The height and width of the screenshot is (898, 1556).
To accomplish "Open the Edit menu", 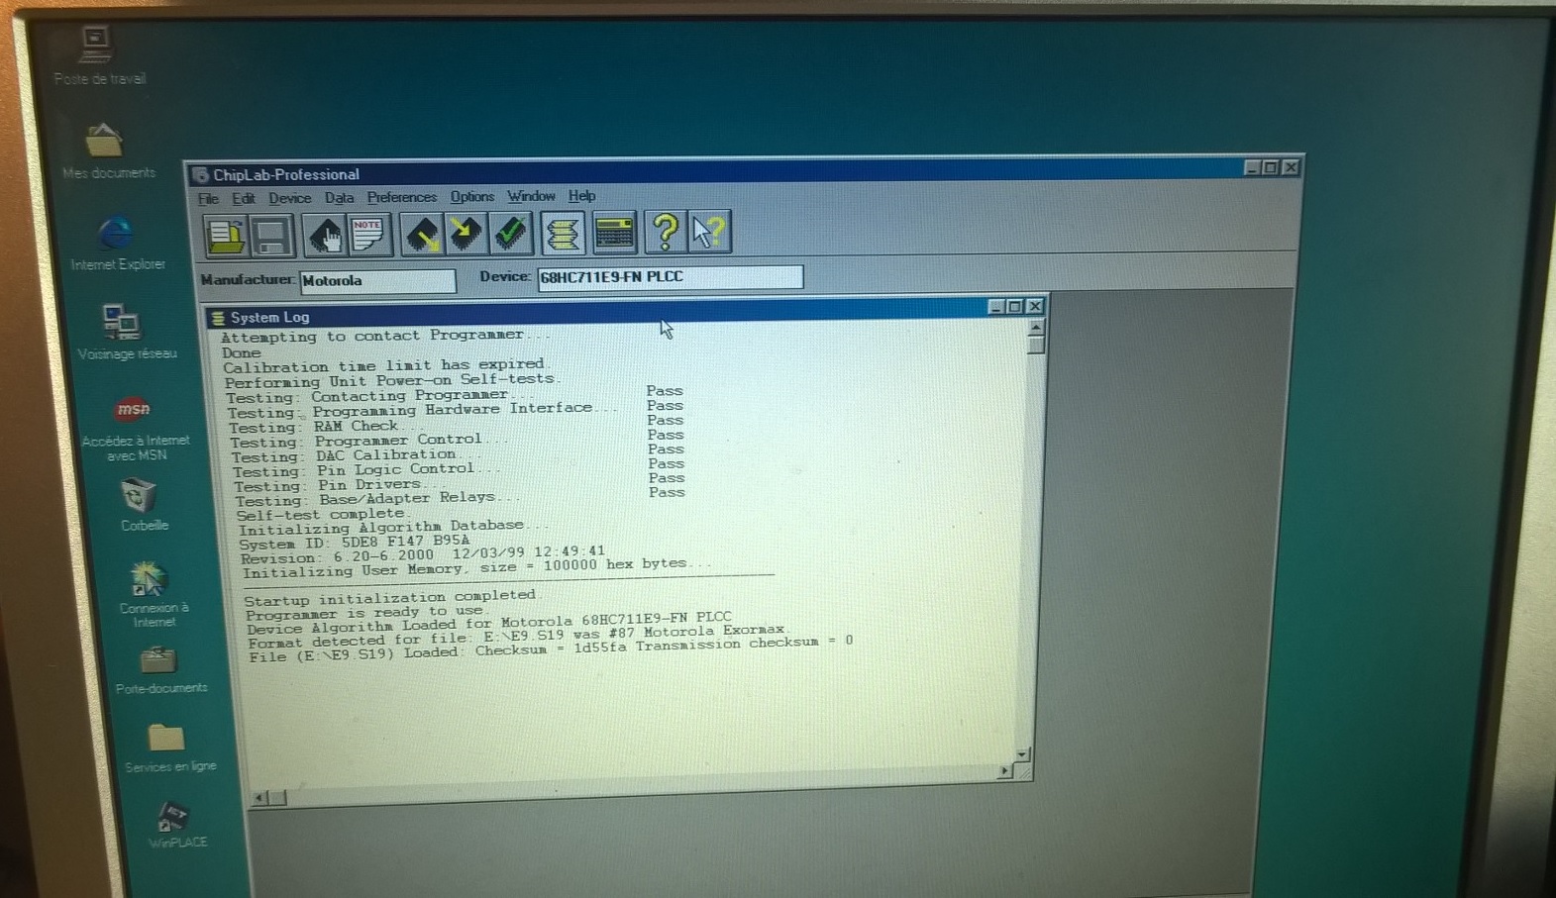I will 244,199.
